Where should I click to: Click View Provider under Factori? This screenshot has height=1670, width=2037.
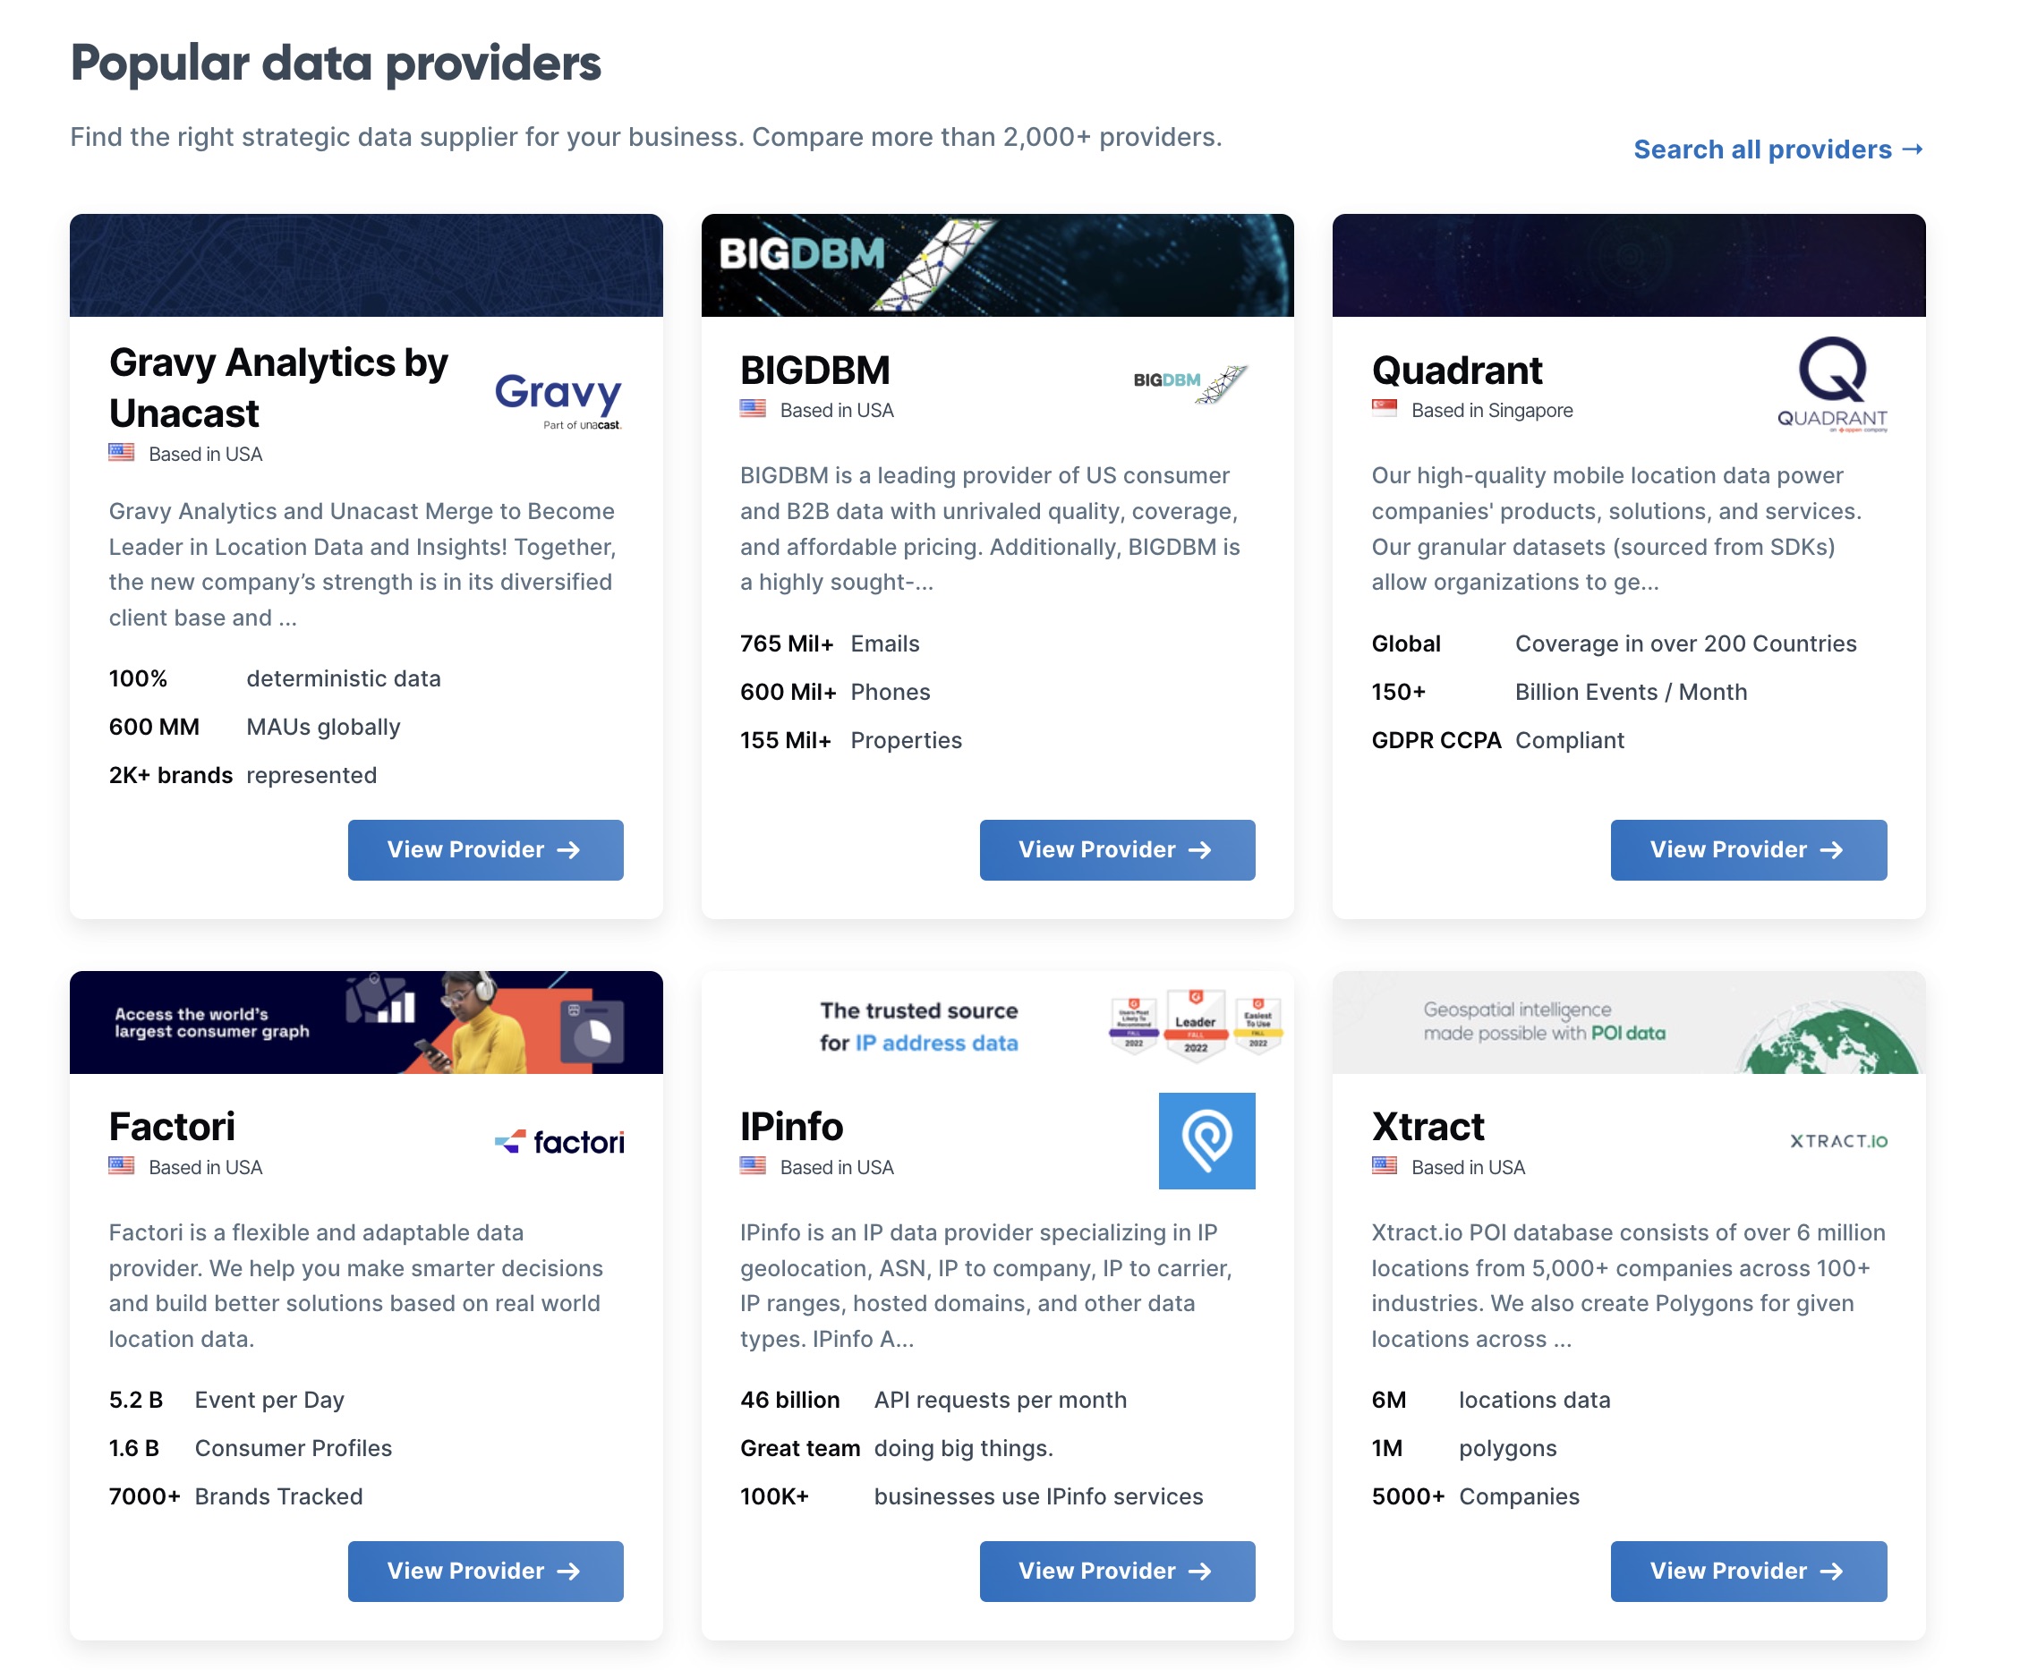(485, 1571)
